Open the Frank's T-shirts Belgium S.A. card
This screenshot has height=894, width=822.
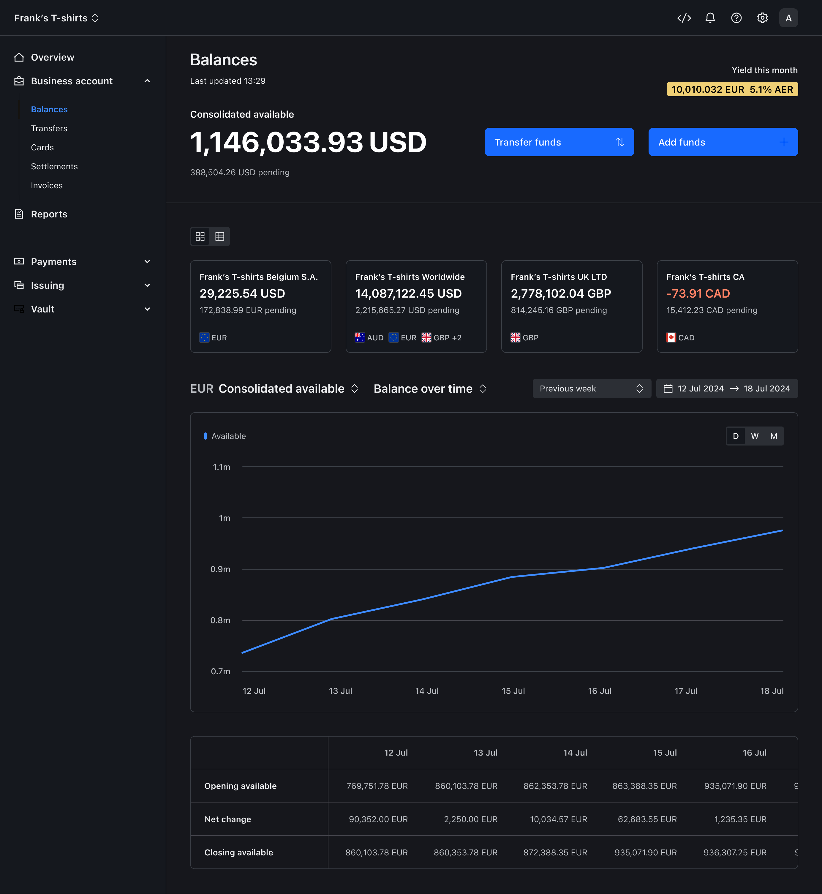[260, 307]
